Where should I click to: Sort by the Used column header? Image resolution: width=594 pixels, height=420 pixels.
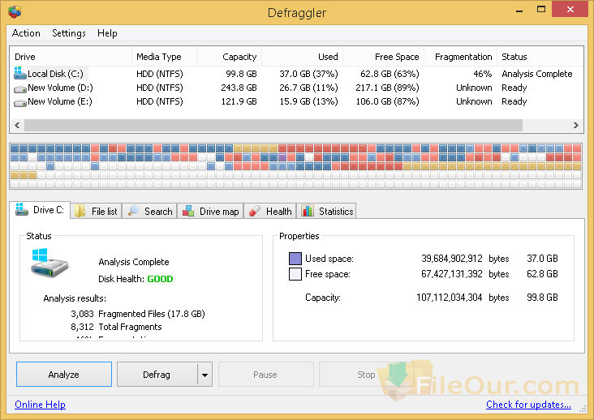[x=302, y=57]
